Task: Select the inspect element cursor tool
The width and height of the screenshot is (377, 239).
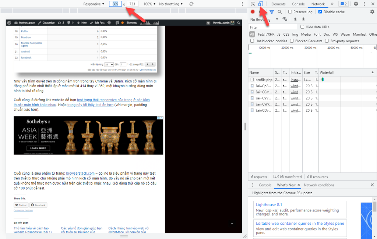Action: pyautogui.click(x=252, y=4)
